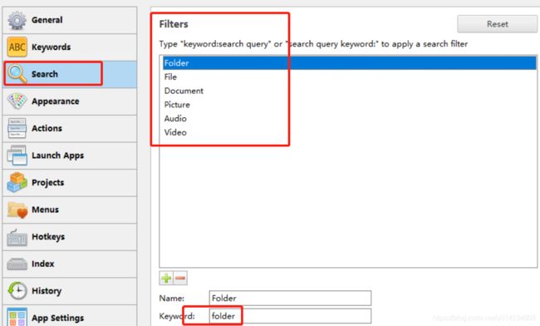This screenshot has width=540, height=326.
Task: Select the Audio filter row
Action: tap(350, 118)
